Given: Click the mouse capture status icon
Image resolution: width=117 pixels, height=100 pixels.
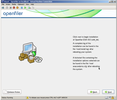Looking at the screenshot, I should coord(110,98).
